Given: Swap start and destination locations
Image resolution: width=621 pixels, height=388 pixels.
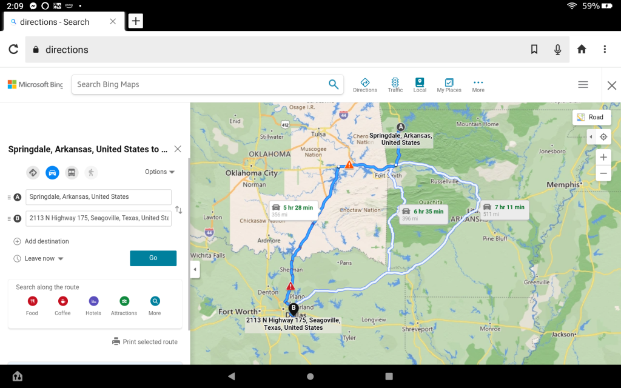Looking at the screenshot, I should point(178,210).
